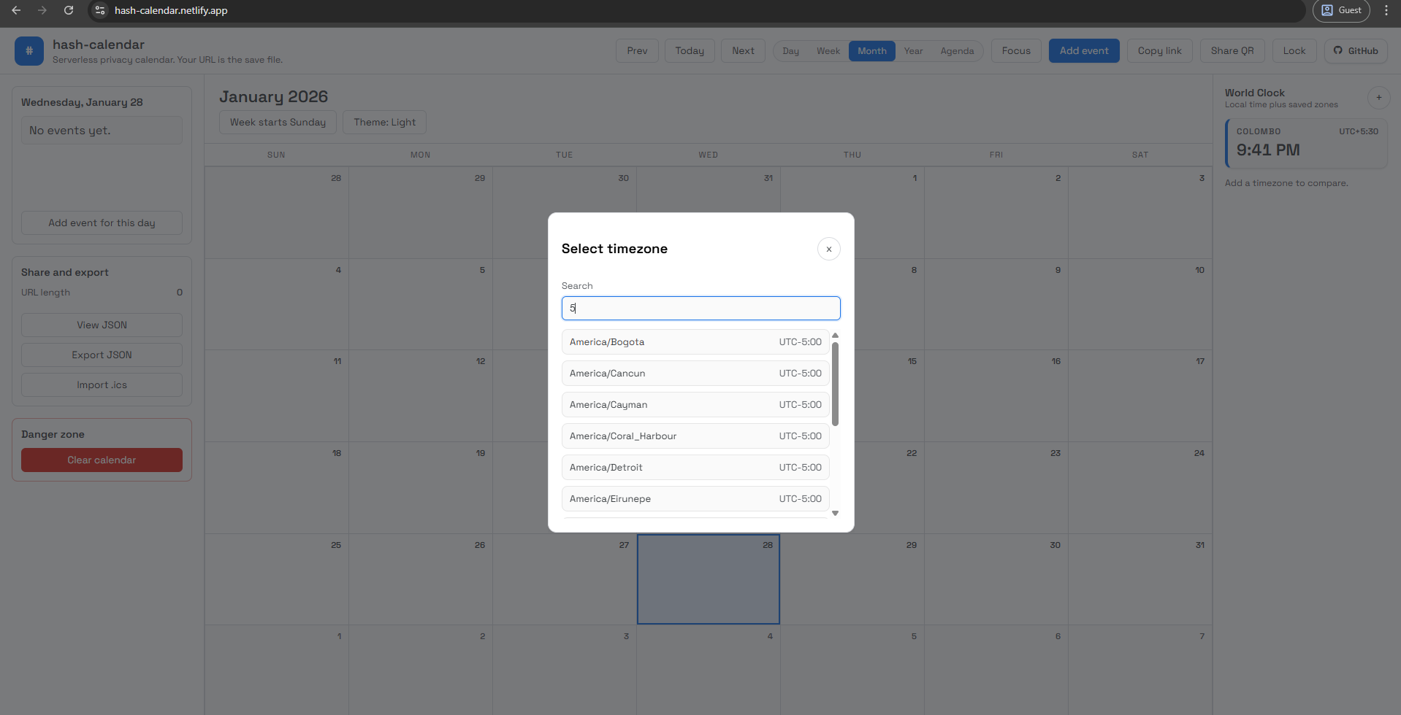Click the browser address bar URL

[171, 10]
